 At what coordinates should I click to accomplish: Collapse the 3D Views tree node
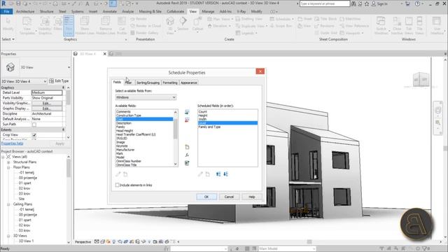point(8,236)
